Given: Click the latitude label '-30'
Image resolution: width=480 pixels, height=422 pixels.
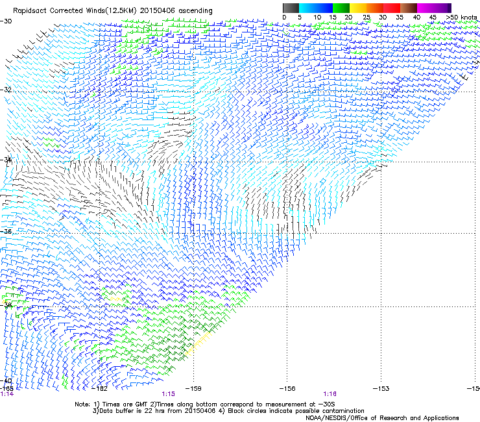Looking at the screenshot, I should coord(6,21).
